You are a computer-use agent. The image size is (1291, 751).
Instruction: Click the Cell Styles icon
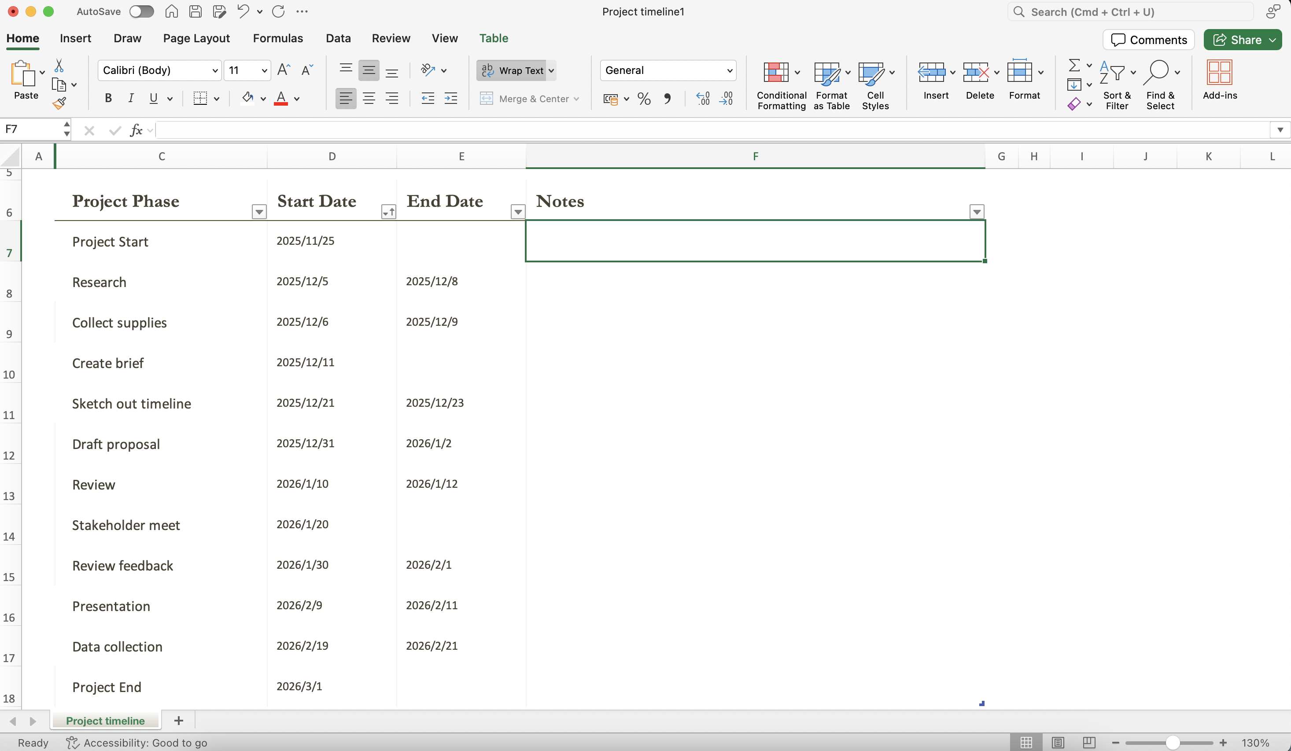pyautogui.click(x=871, y=73)
